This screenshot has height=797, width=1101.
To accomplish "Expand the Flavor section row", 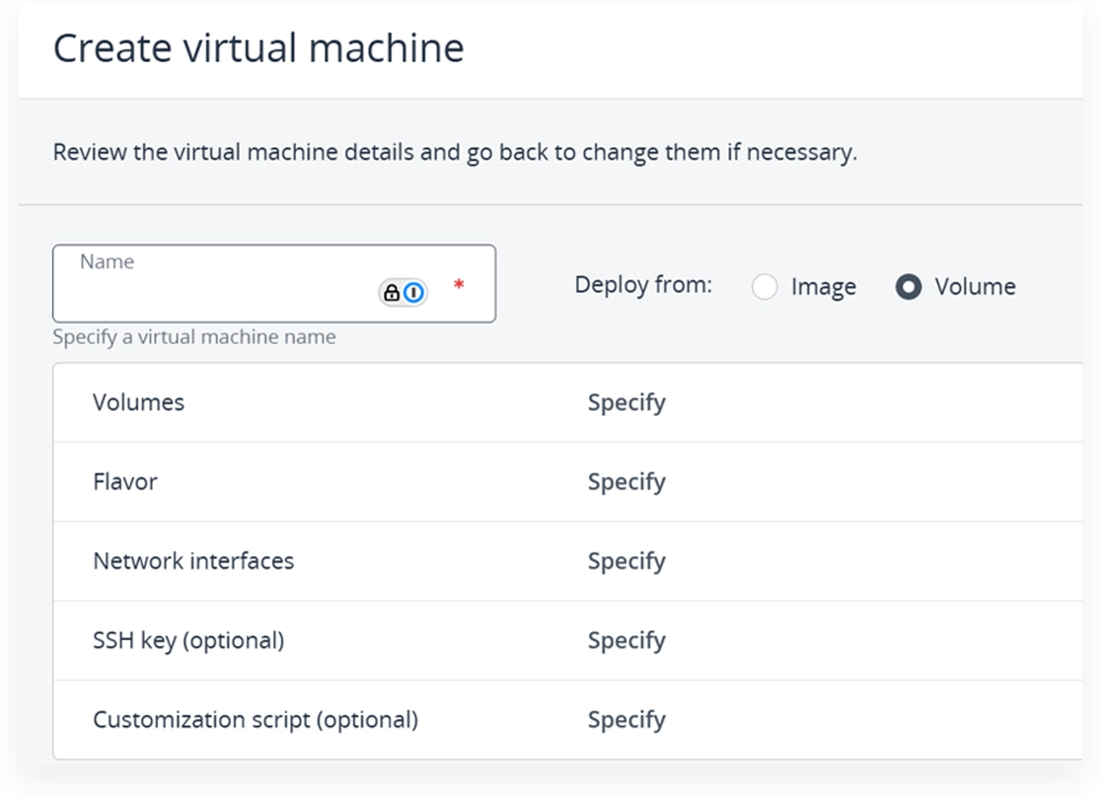I will [x=124, y=481].
